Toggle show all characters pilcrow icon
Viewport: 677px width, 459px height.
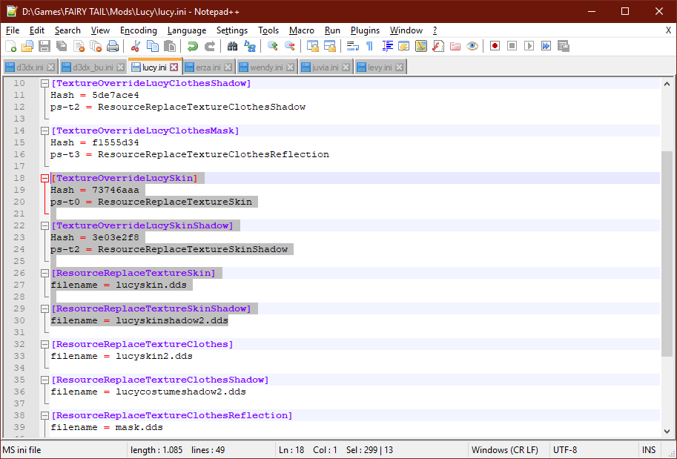[369, 46]
